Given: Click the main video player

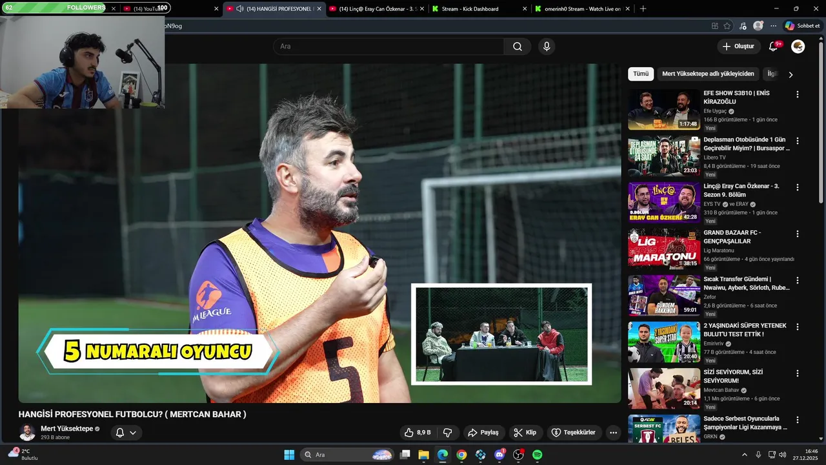Looking at the screenshot, I should pos(319,233).
